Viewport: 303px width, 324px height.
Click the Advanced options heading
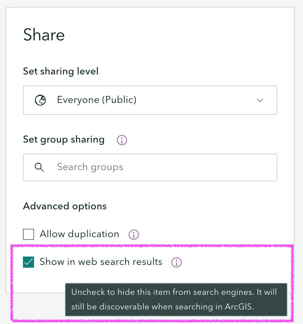[x=65, y=206]
